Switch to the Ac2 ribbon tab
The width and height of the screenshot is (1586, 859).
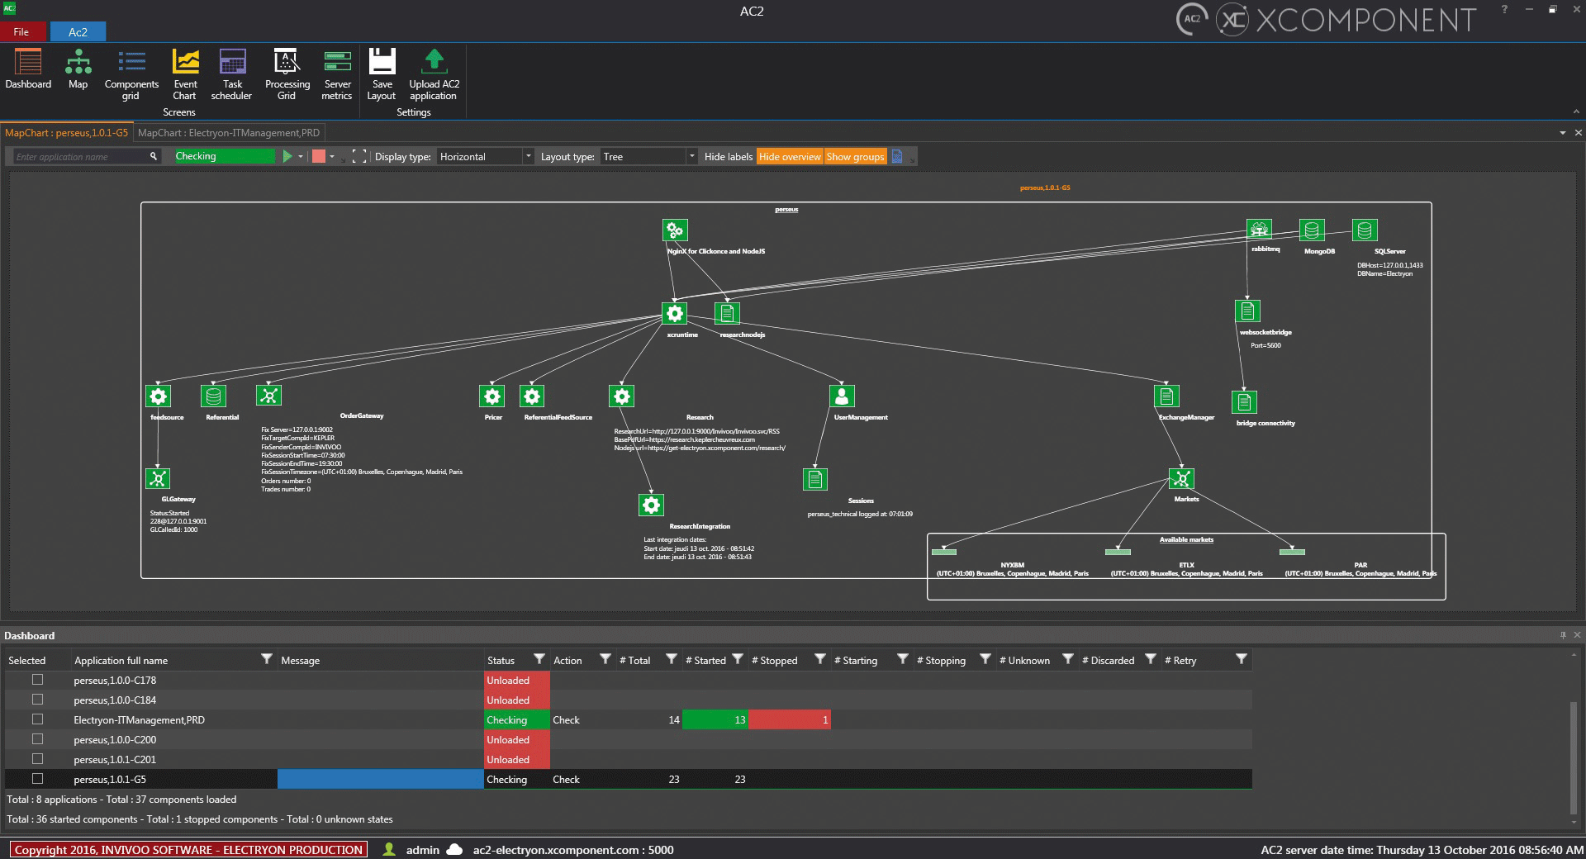78,32
